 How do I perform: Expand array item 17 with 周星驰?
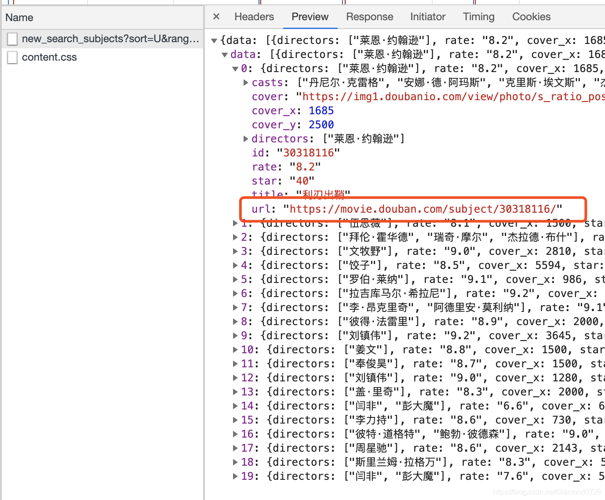(x=236, y=448)
